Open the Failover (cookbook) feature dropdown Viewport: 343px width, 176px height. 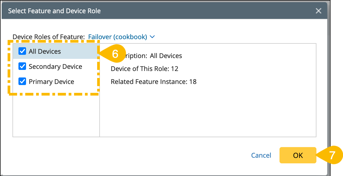[x=118, y=37]
